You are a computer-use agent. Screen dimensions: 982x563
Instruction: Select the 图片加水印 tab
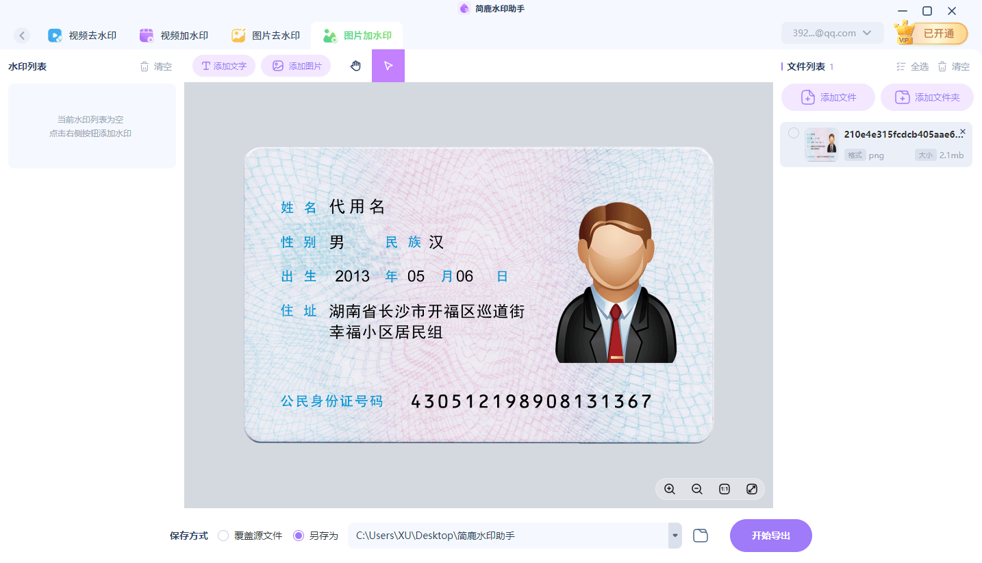coord(357,36)
